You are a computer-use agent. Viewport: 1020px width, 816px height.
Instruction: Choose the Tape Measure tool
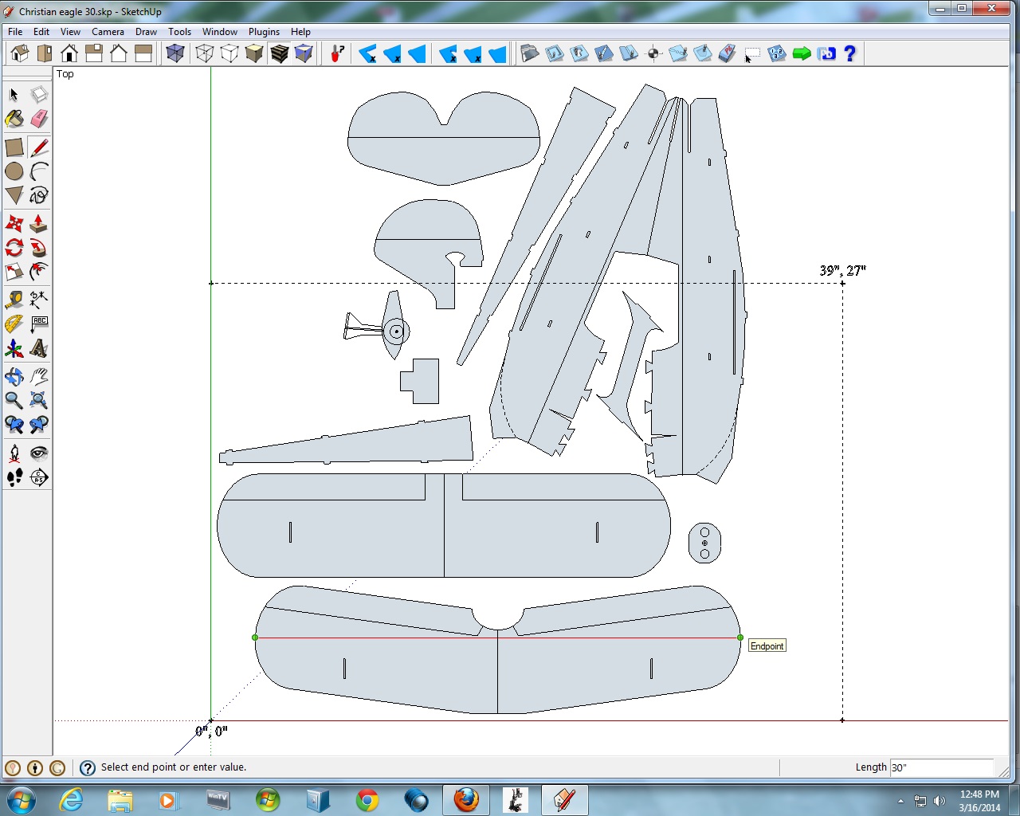pyautogui.click(x=14, y=300)
